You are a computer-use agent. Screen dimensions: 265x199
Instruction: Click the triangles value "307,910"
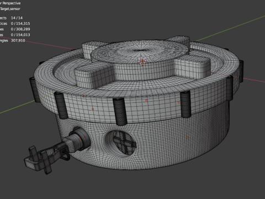(18, 40)
